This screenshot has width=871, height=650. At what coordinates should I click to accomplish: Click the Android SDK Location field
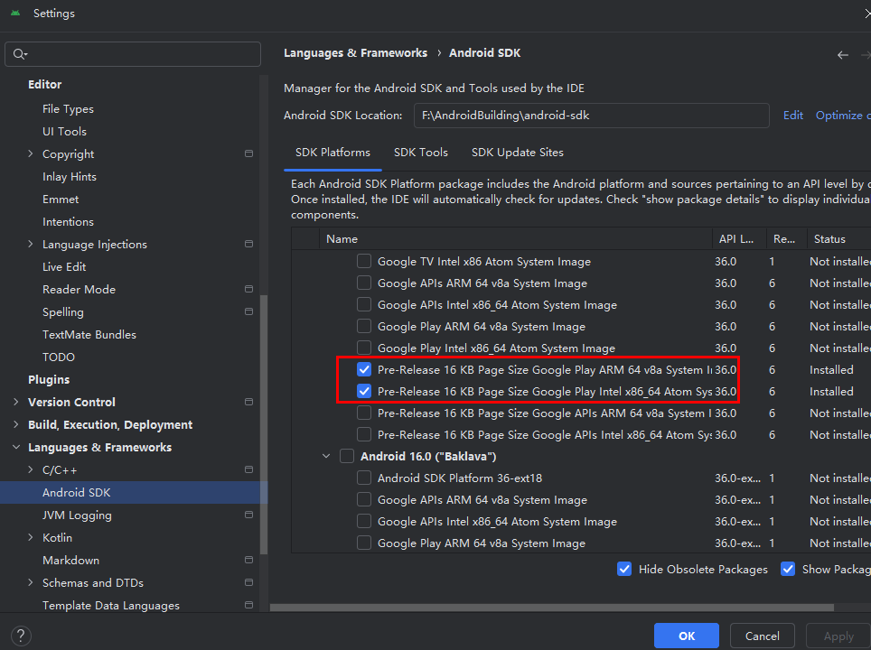(591, 116)
